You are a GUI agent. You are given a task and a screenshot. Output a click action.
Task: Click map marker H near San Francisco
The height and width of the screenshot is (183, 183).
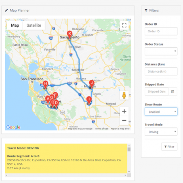[x=45, y=85]
